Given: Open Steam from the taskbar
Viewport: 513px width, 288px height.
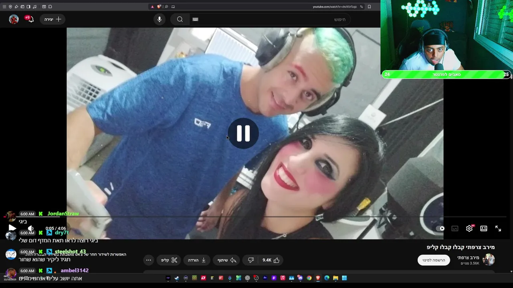Looking at the screenshot, I should 177,278.
